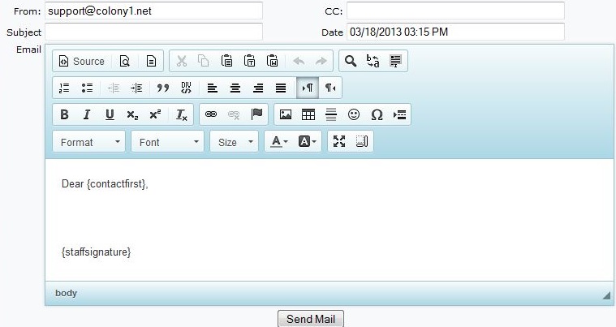Toggle italic formatting
Image resolution: width=616 pixels, height=327 pixels.
(x=87, y=114)
